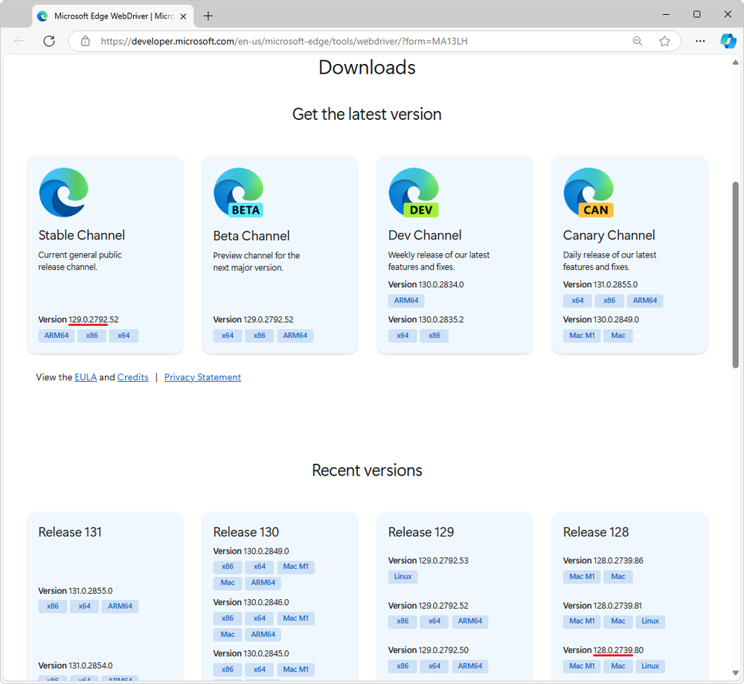The width and height of the screenshot is (744, 684).
Task: Download Beta Channel ARM64 driver
Action: point(295,336)
